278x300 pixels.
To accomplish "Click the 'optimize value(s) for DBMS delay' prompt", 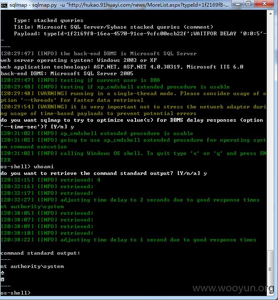I will [x=132, y=120].
